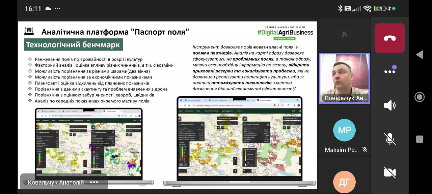This screenshot has height=194, width=432.
Task: Tap the Android back navigation triangle
Action: [419, 55]
